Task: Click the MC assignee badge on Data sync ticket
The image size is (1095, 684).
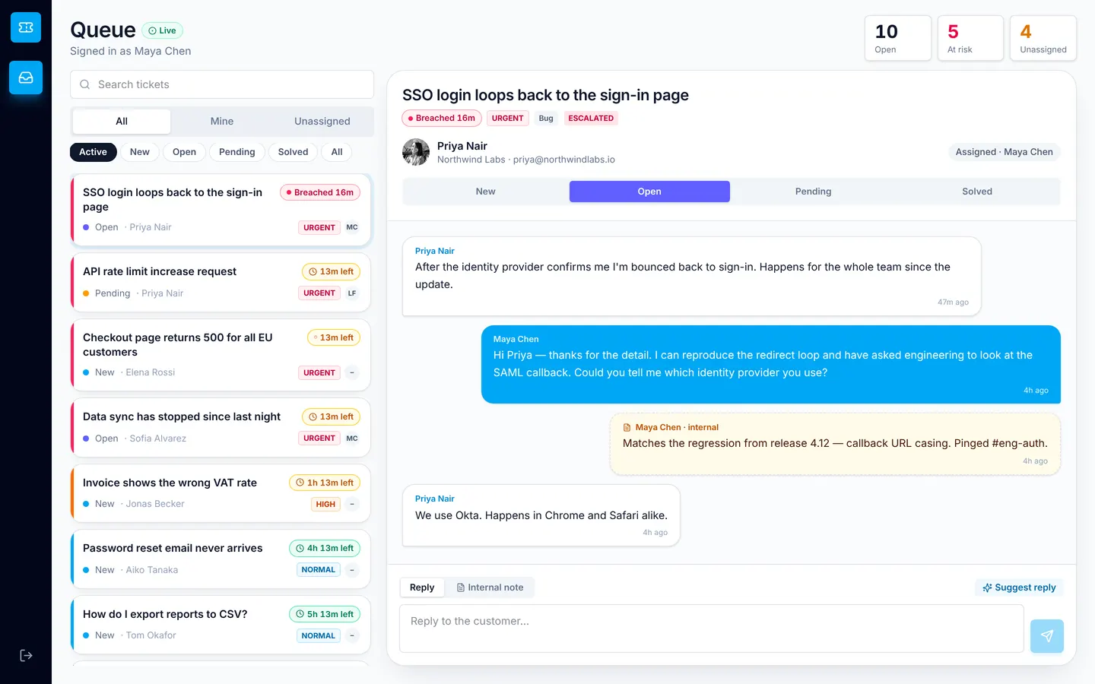Action: (352, 439)
